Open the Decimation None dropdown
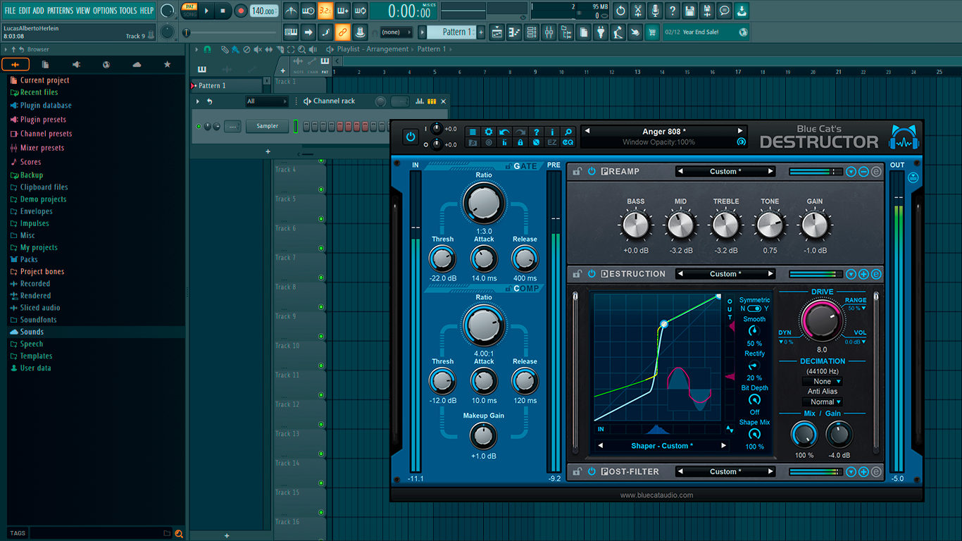 point(822,381)
